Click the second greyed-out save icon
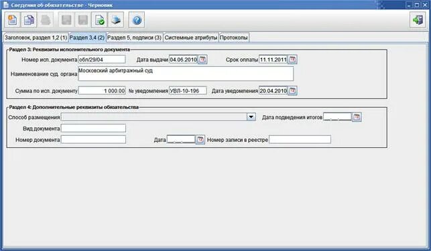The width and height of the screenshot is (431, 251). [83, 20]
